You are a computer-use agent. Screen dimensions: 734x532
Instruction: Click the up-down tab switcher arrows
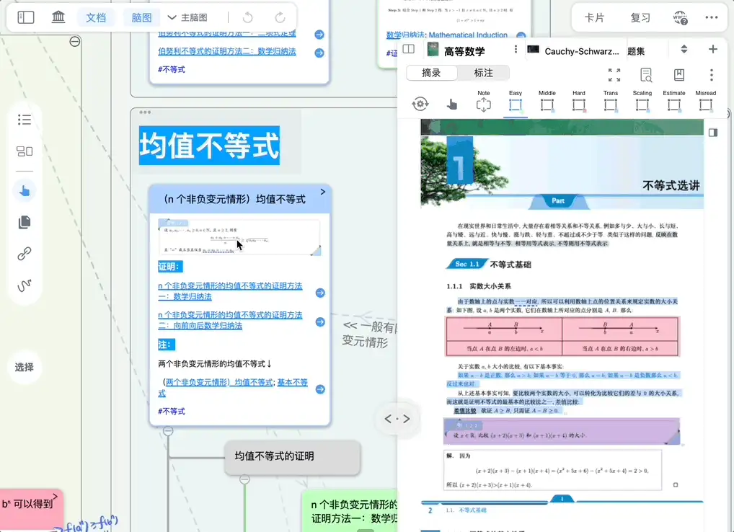click(x=684, y=49)
